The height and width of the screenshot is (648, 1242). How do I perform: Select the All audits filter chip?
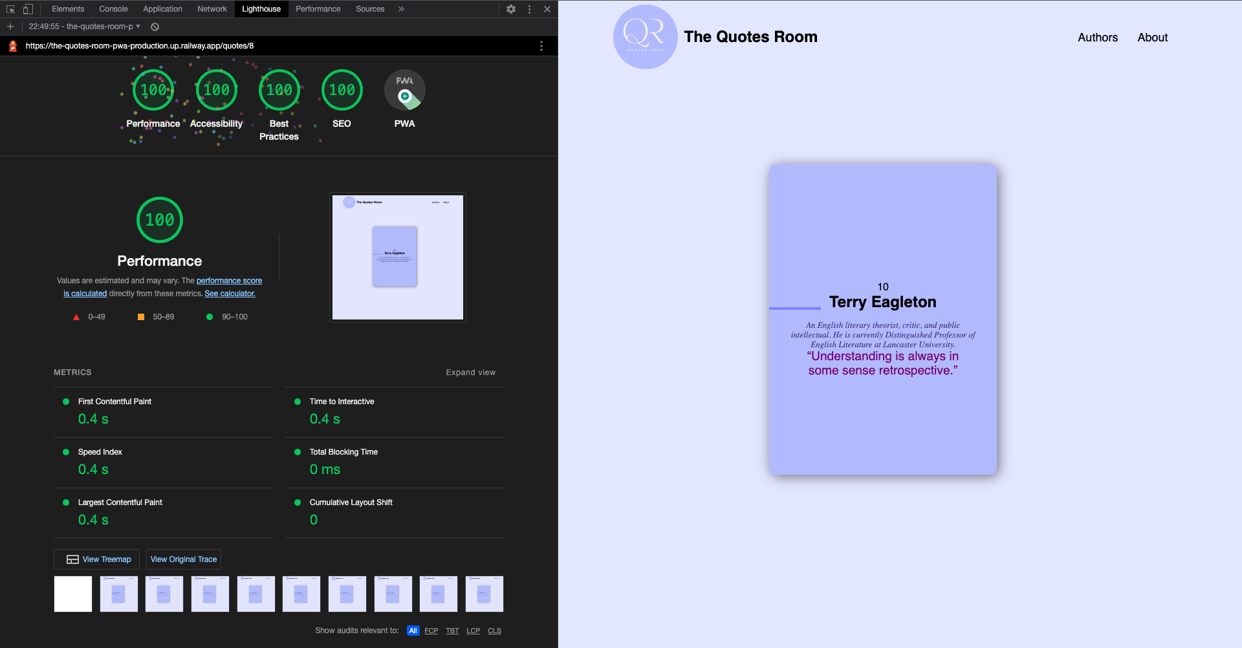click(x=413, y=631)
